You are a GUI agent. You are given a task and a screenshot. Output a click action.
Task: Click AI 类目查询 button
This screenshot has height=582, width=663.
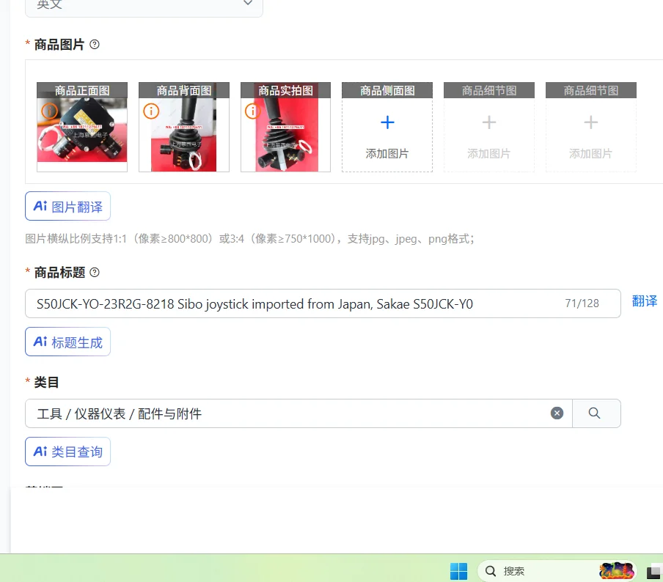(x=67, y=452)
